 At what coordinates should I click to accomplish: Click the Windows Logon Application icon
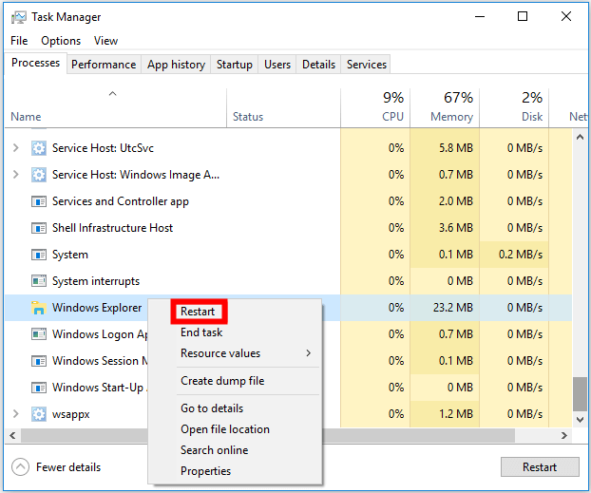pyautogui.click(x=38, y=334)
